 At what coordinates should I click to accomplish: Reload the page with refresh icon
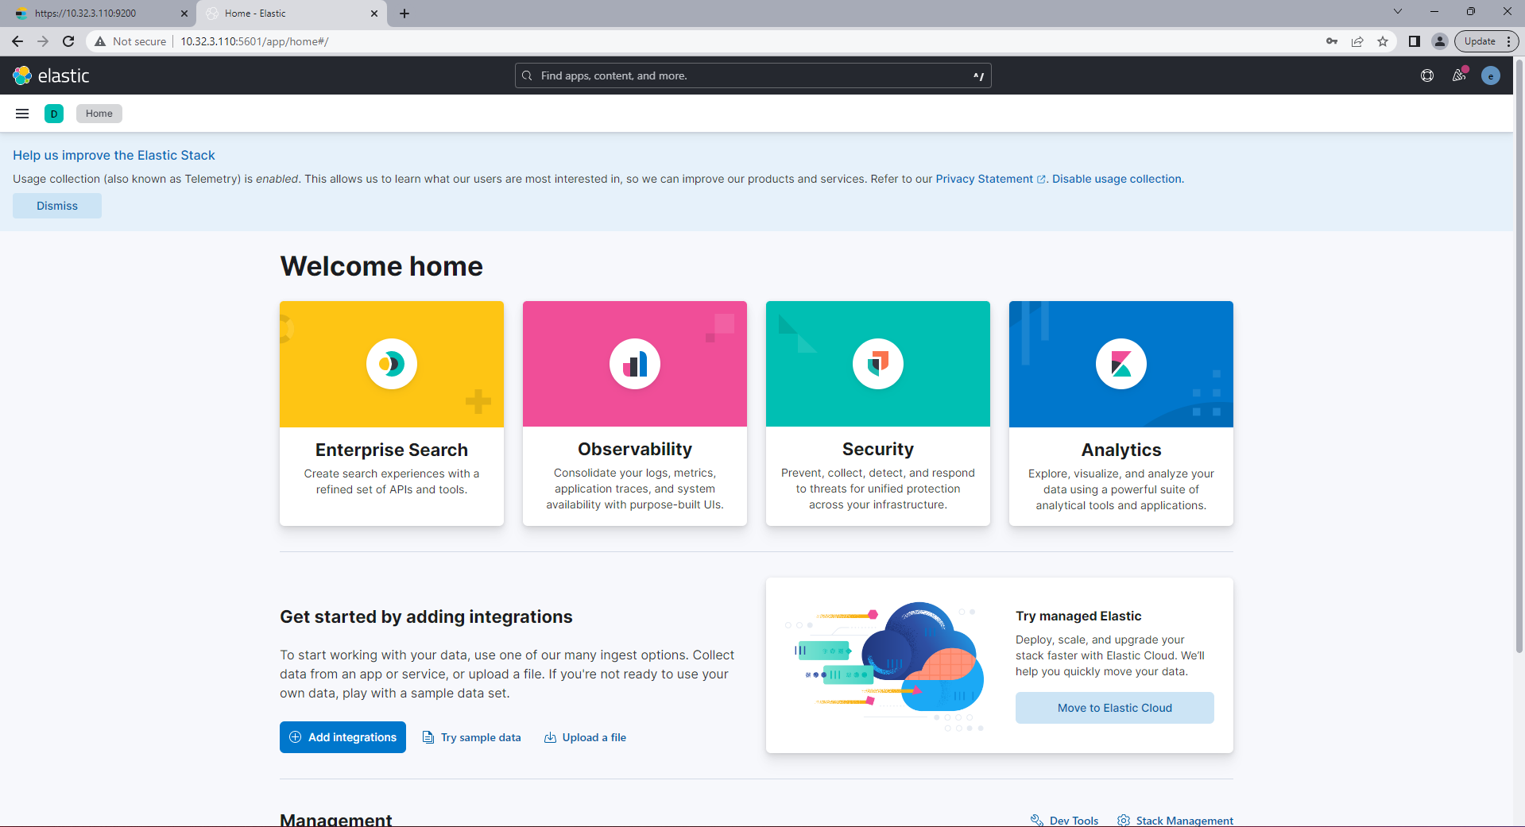[68, 41]
